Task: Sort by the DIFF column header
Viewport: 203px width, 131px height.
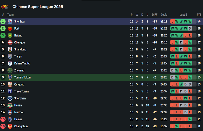Action: click(x=155, y=15)
